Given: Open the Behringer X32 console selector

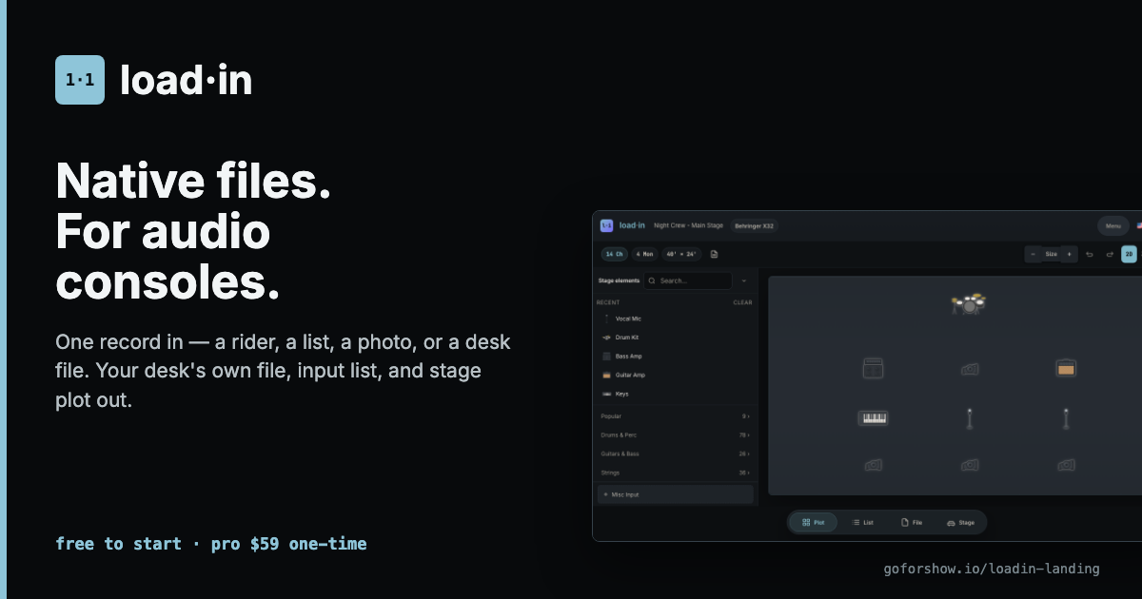Looking at the screenshot, I should (754, 226).
